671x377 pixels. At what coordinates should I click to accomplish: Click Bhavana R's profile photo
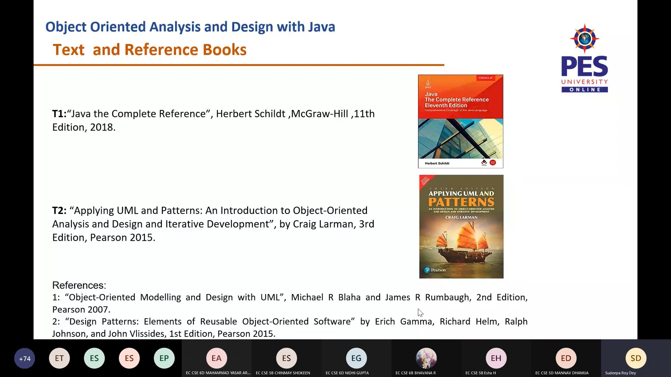click(426, 358)
